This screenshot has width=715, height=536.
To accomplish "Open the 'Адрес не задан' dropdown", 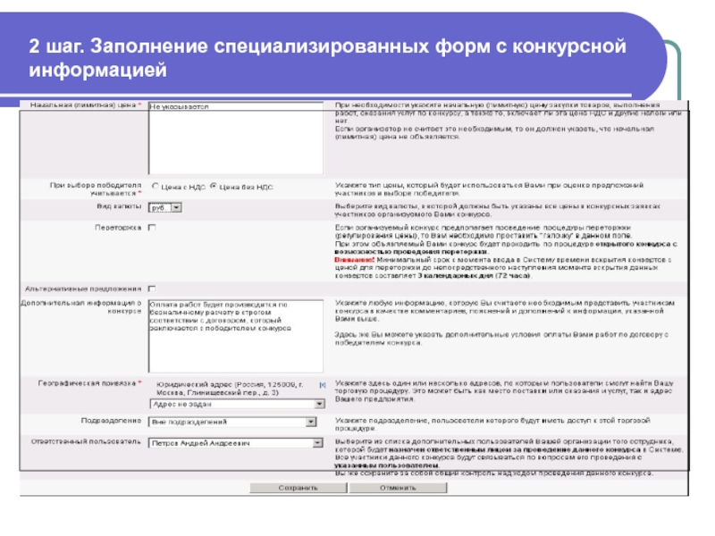I will pyautogui.click(x=237, y=404).
